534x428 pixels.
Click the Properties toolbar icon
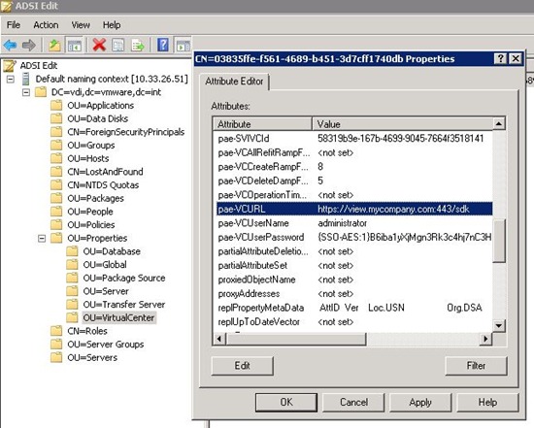(x=117, y=45)
